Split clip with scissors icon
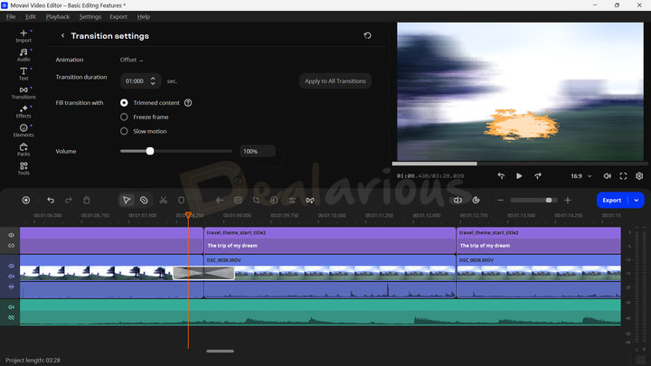This screenshot has width=651, height=366. coord(163,200)
